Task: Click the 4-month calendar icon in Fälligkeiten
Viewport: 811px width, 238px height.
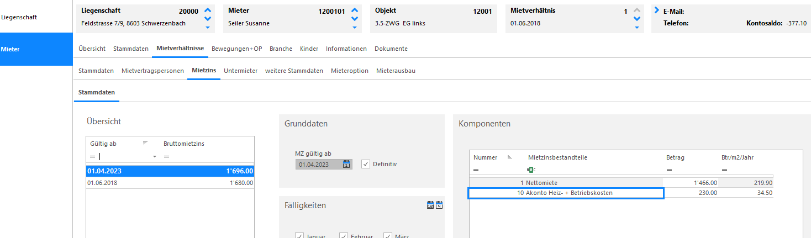Action: 440,205
